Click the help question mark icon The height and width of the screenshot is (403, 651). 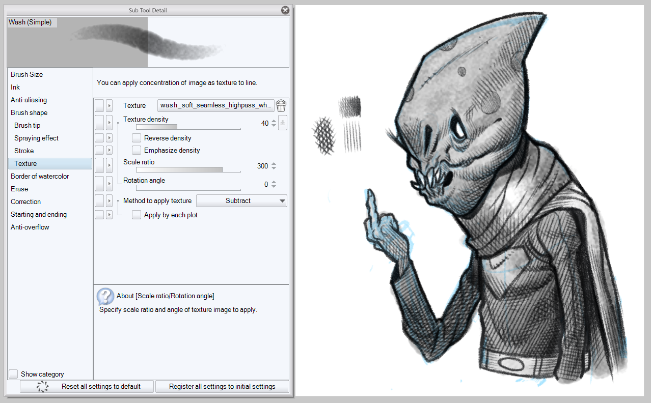[x=105, y=296]
